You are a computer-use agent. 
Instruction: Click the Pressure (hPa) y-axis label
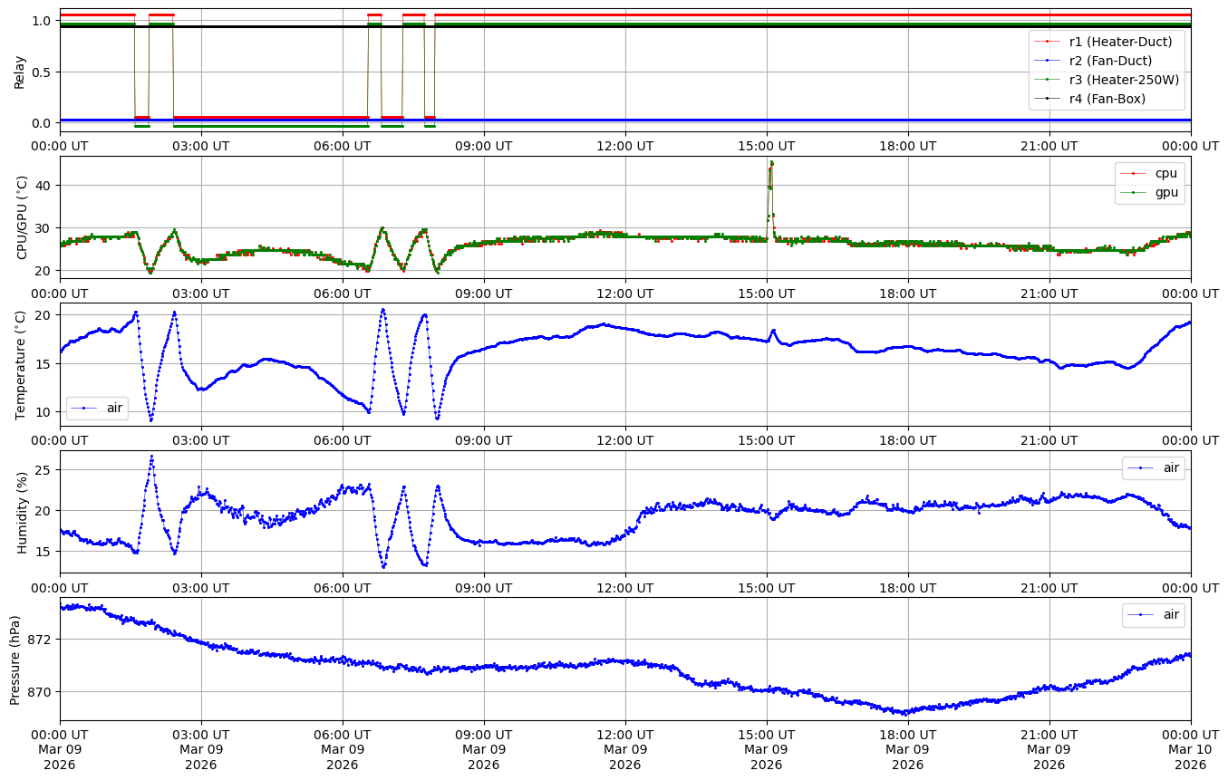15,660
